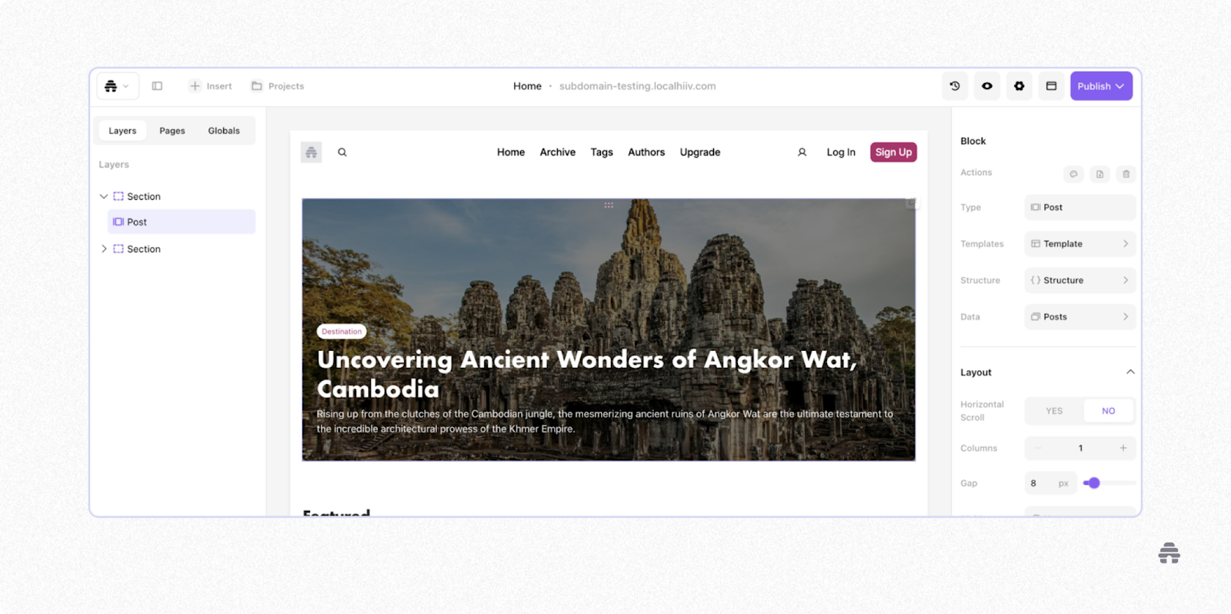The height and width of the screenshot is (614, 1231).
Task: Click the layout panel icon beside Publish
Action: [1051, 86]
